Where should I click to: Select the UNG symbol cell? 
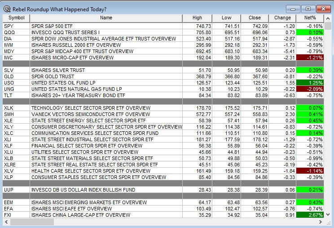(16, 89)
